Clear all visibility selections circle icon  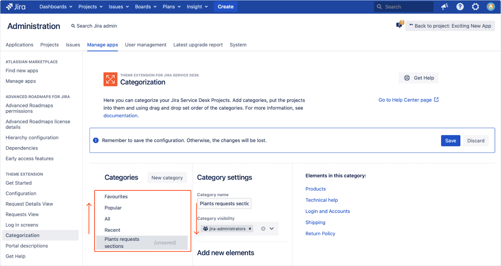263,229
